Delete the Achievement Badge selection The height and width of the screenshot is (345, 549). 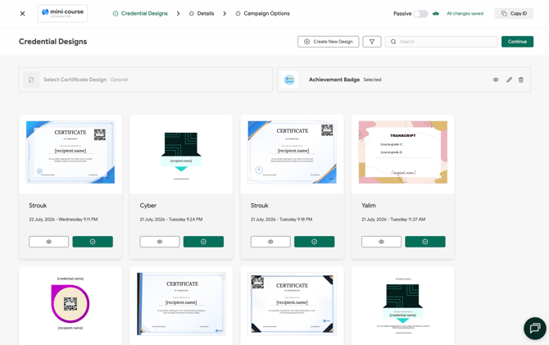coord(521,79)
